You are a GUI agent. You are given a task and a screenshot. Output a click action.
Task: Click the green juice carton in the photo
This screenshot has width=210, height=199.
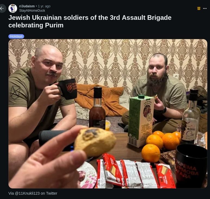tap(141, 121)
